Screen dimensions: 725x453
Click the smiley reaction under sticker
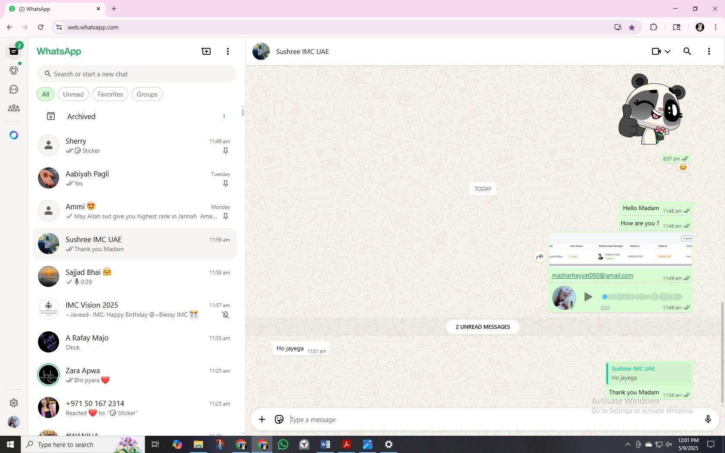(683, 167)
